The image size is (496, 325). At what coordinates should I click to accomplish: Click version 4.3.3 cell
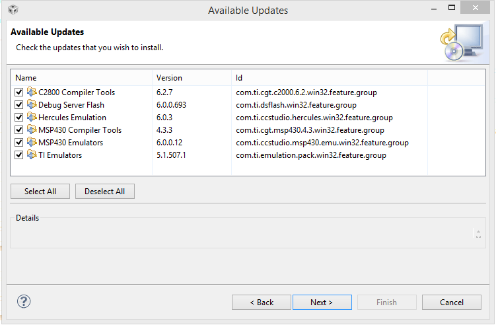click(164, 130)
